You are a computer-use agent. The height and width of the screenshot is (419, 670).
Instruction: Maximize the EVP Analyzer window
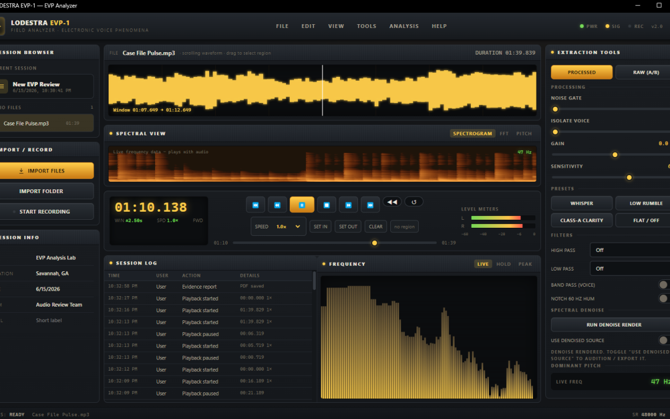(659, 6)
